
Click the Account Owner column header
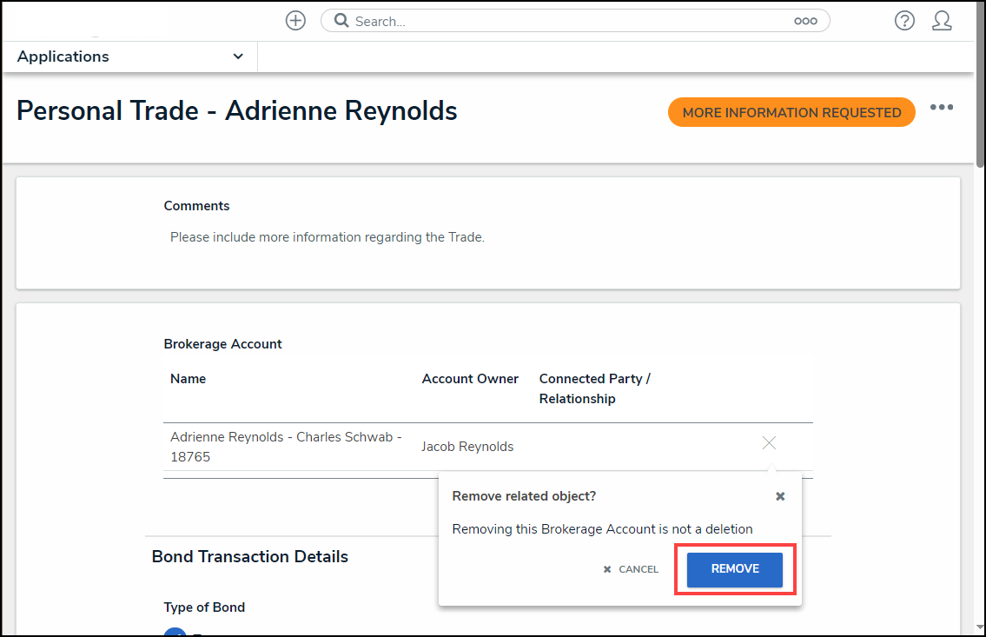pyautogui.click(x=470, y=379)
